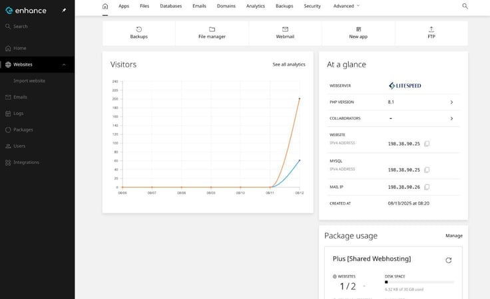Click the created date 08/13/2025 at 08:20
The width and height of the screenshot is (490, 299).
(408, 203)
